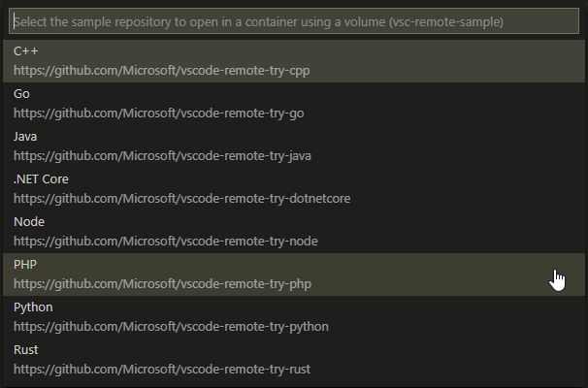Choose the Node sample repository entry
Screen dimensions: 588x388
pos(29,222)
